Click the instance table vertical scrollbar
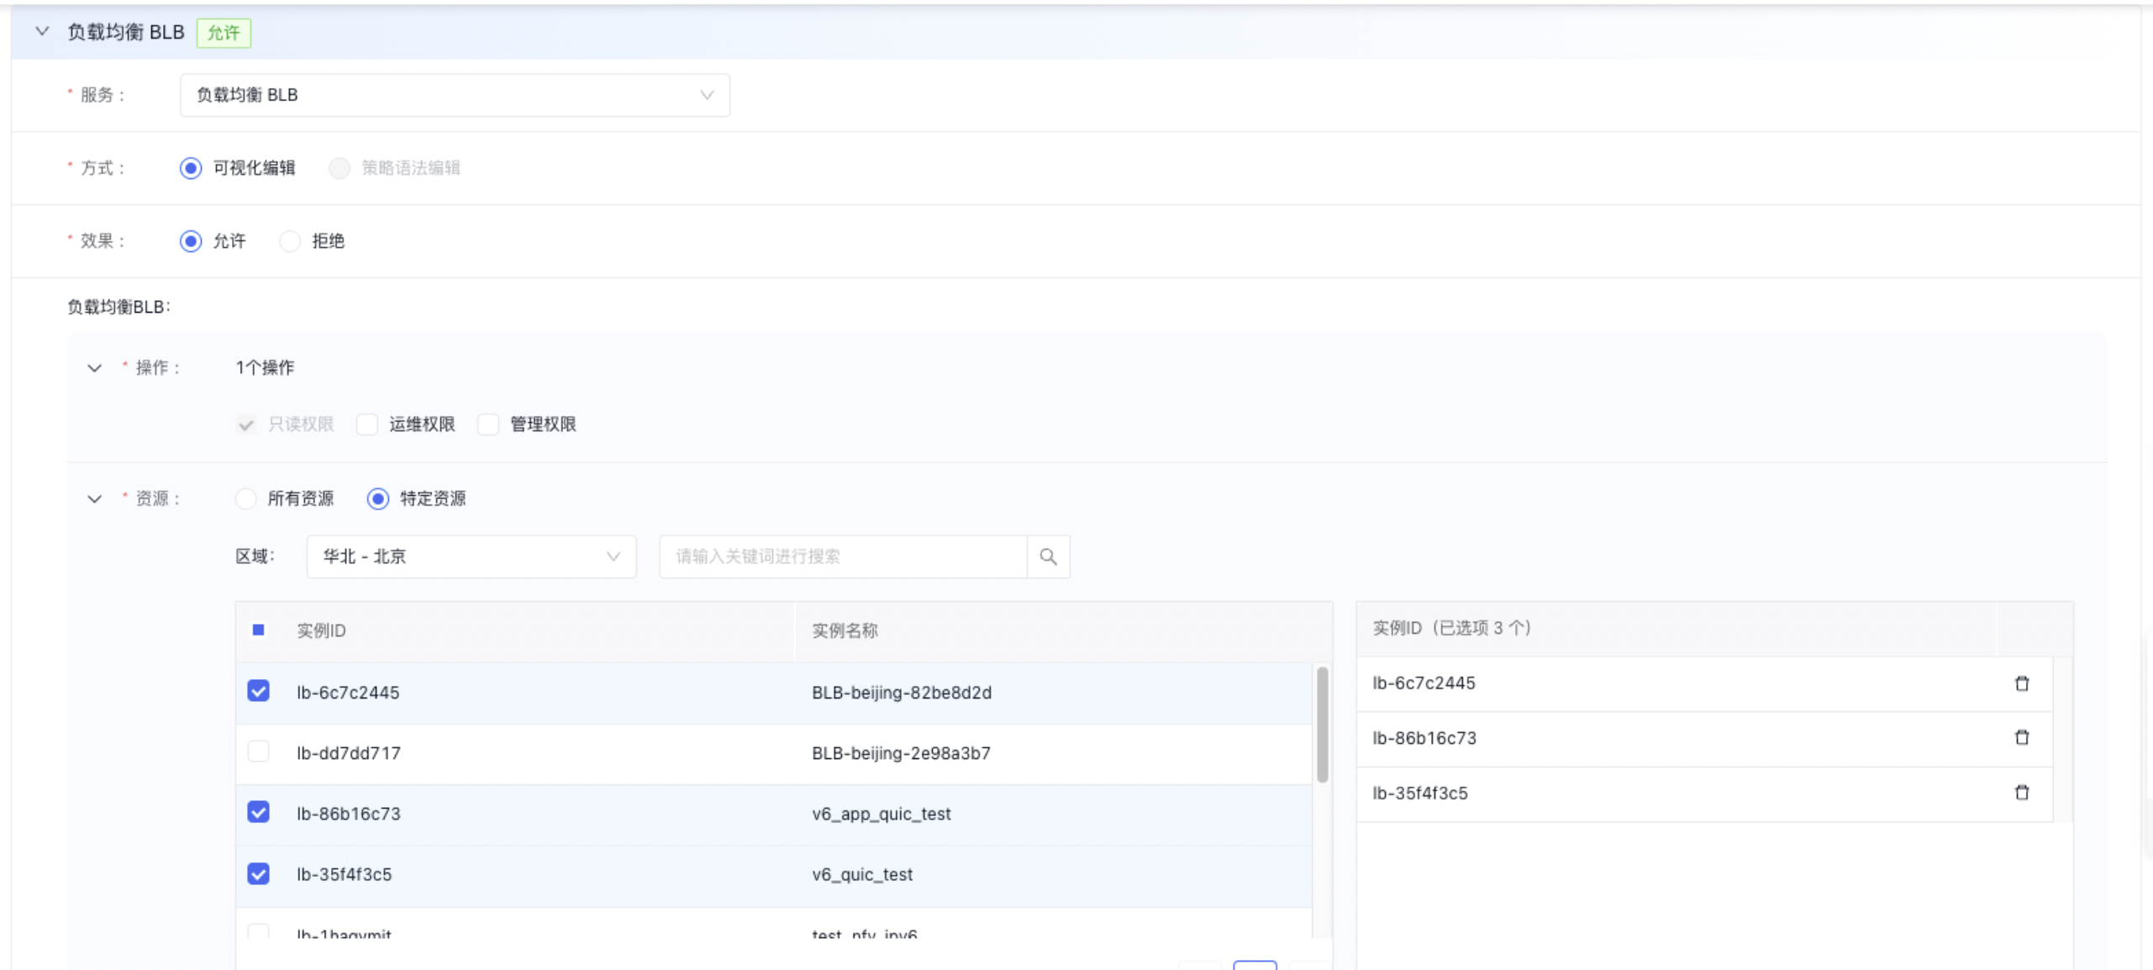 pos(1322,725)
